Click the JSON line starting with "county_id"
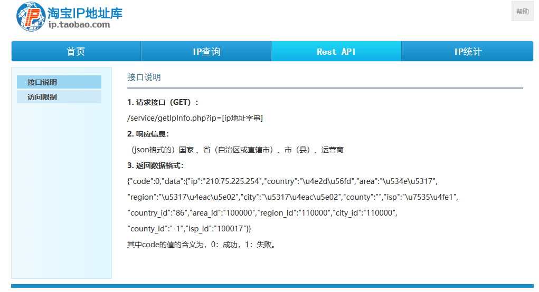The image size is (539, 292). (x=189, y=229)
